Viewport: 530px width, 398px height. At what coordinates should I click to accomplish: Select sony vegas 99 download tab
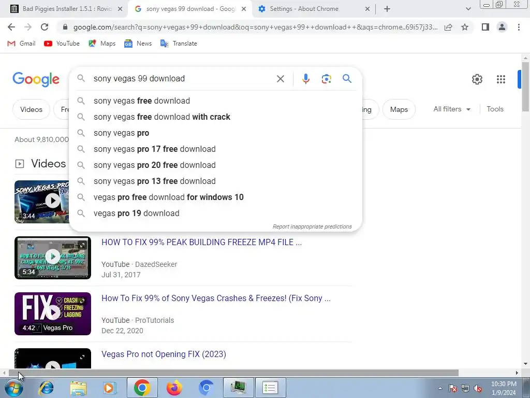pos(190,9)
